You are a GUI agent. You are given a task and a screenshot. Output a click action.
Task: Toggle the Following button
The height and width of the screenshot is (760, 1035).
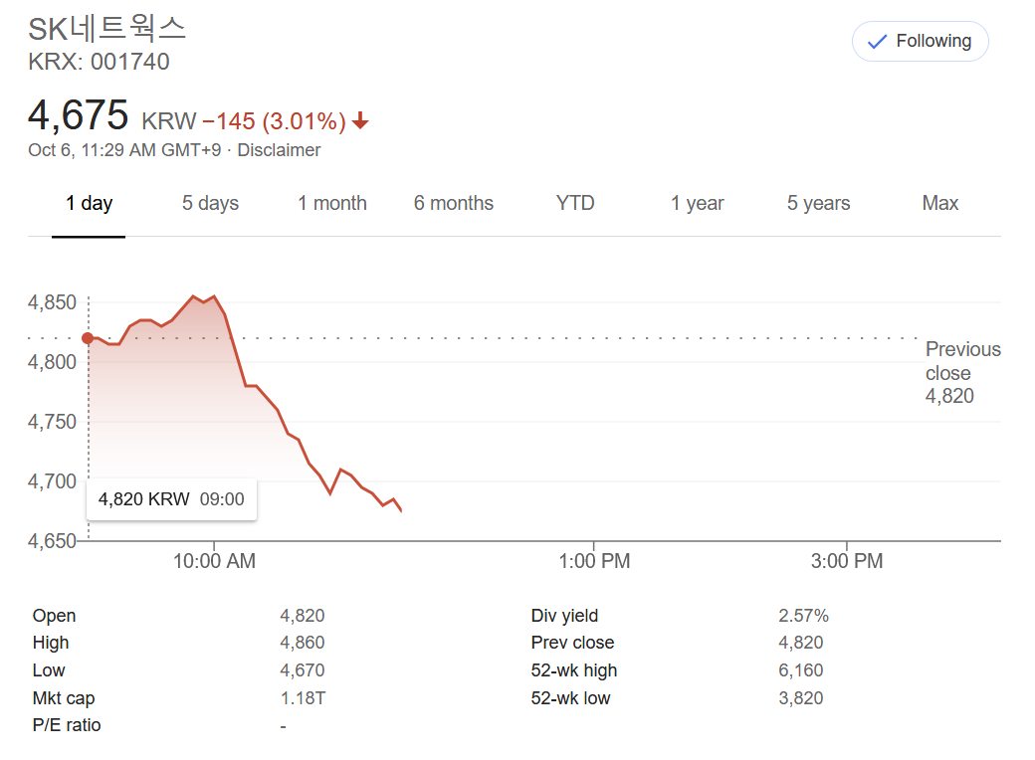tap(920, 42)
